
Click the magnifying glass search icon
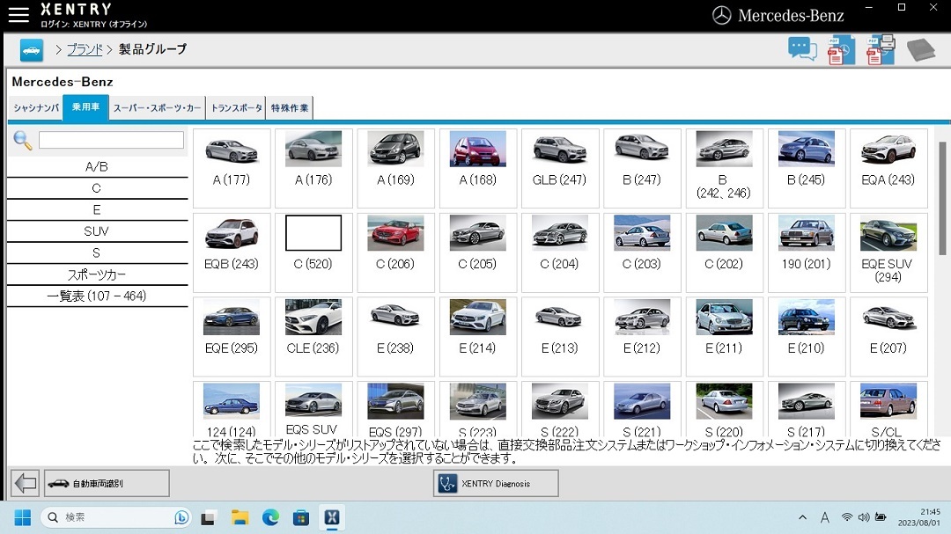point(23,141)
